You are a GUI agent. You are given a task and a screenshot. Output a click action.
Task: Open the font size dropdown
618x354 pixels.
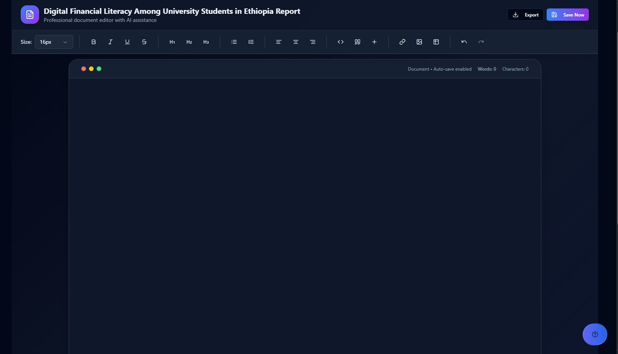[54, 42]
